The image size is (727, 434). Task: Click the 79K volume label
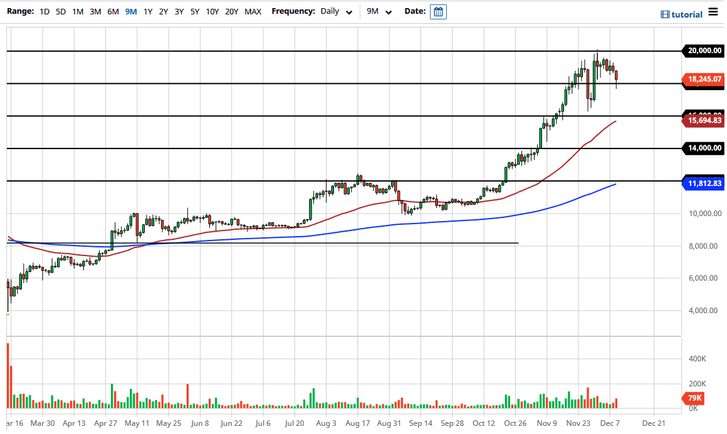(693, 398)
